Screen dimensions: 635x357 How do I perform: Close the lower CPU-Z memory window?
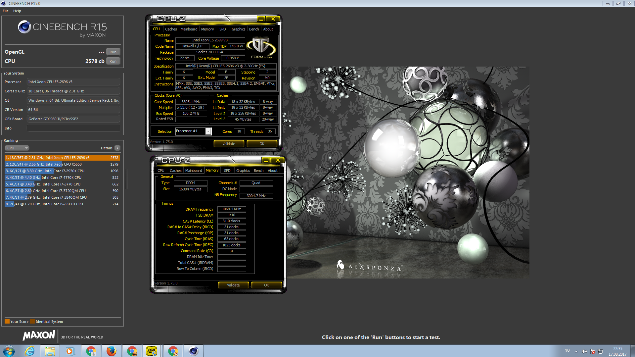[x=278, y=160]
